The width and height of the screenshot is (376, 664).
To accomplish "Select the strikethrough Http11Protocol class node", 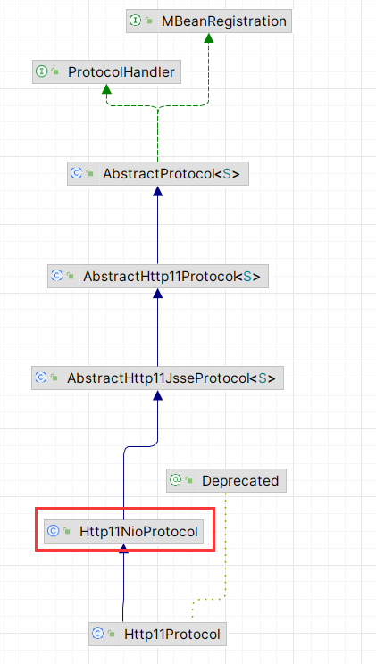I will 157,634.
